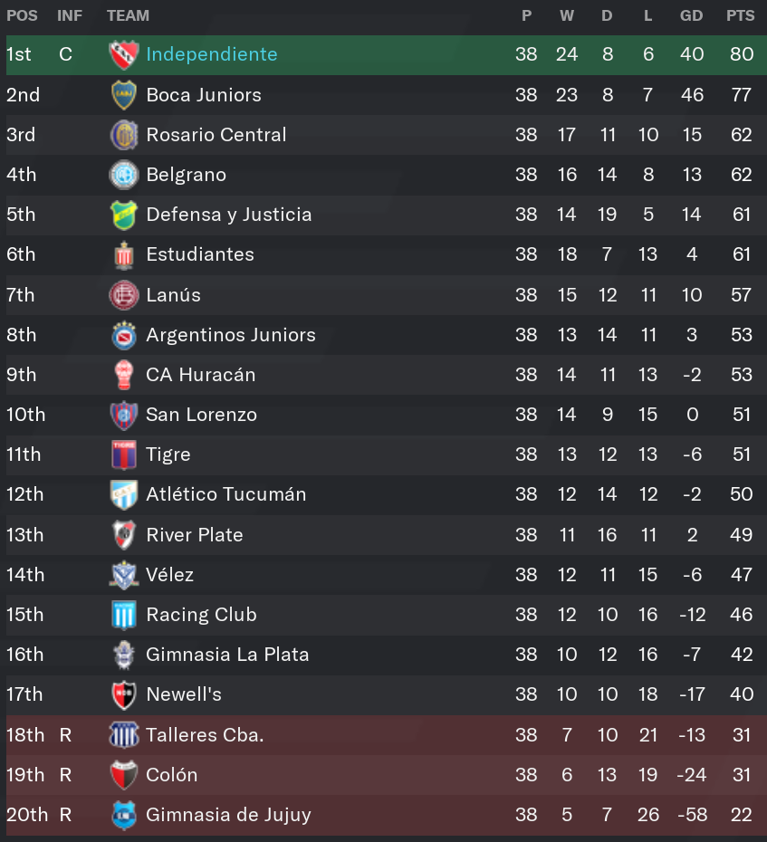Open the Atlético Tucumán team link
Screen dimensions: 767x842
(226, 494)
